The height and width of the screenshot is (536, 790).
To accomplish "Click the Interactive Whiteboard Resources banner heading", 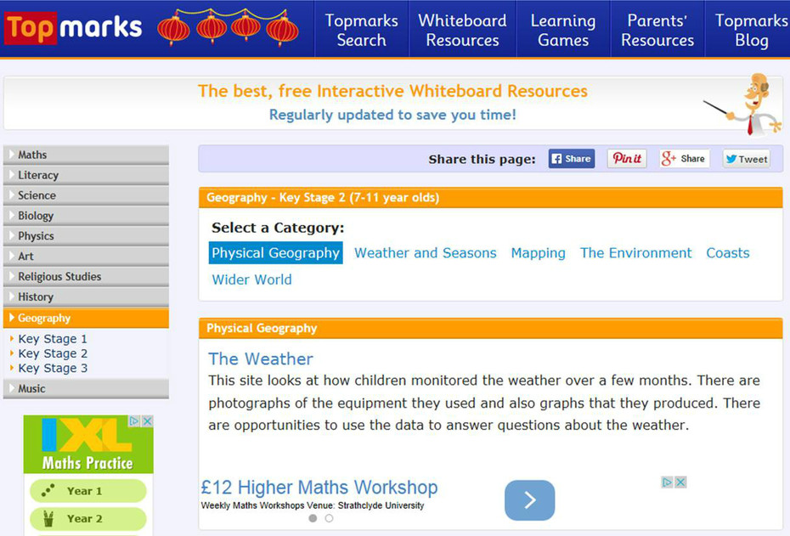I will click(392, 91).
